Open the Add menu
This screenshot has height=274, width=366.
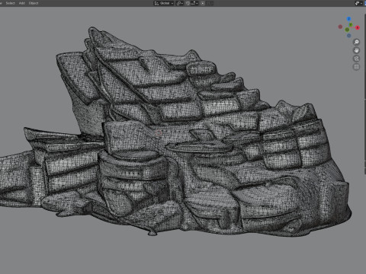pyautogui.click(x=22, y=3)
